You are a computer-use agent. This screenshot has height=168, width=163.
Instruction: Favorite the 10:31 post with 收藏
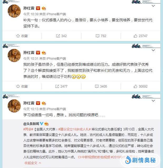pos(22,86)
